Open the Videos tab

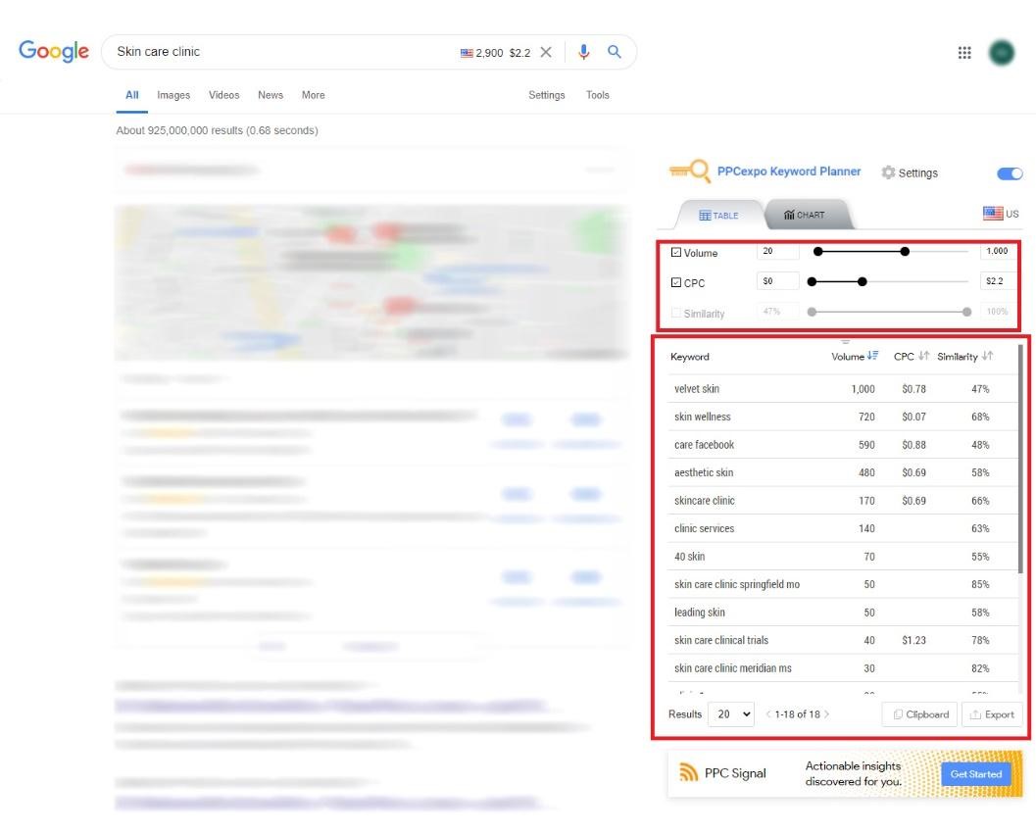[224, 95]
